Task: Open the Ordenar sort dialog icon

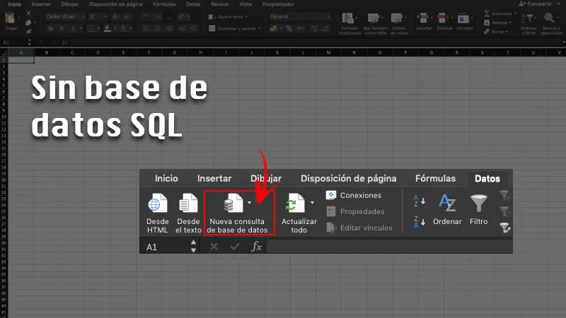Action: 447,204
